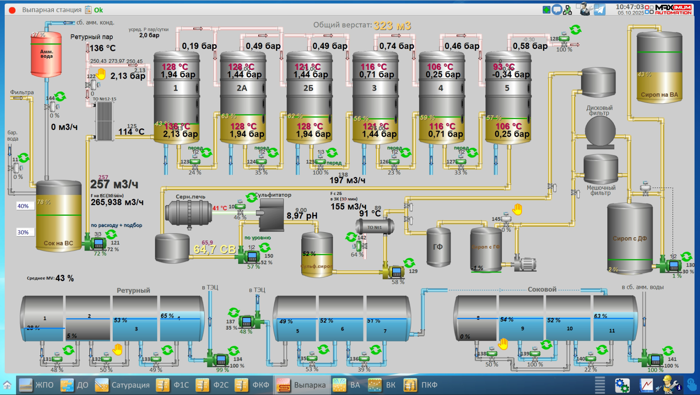Click the "по расходу + подбор" mode label

click(117, 225)
